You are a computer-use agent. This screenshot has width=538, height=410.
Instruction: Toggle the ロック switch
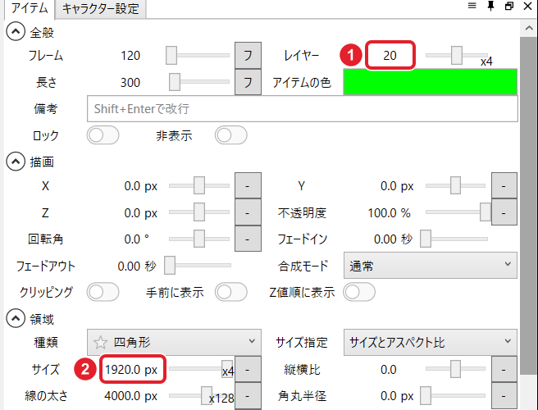click(103, 135)
